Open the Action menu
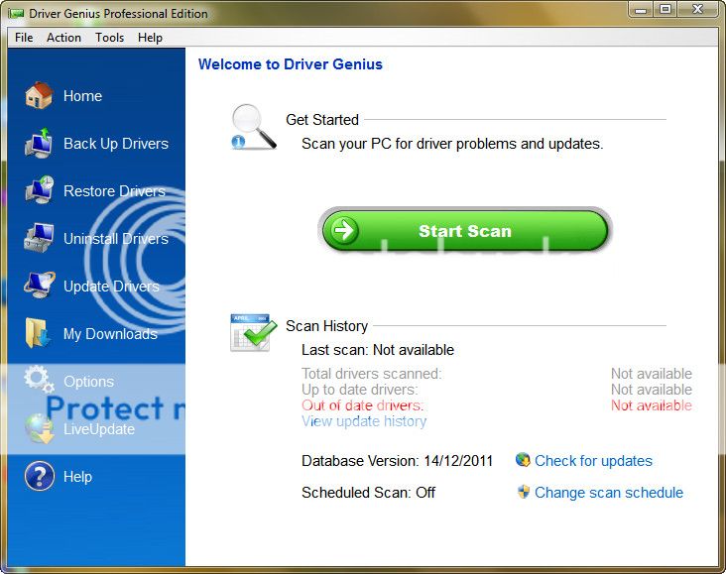726x574 pixels. tap(64, 38)
